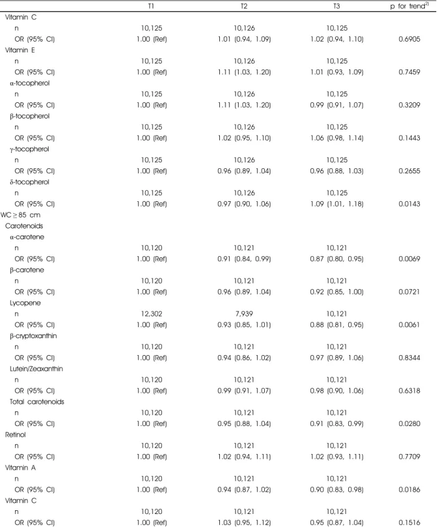
Task: Click Lycopene T2 value 7,939
Action: pyautogui.click(x=244, y=313)
